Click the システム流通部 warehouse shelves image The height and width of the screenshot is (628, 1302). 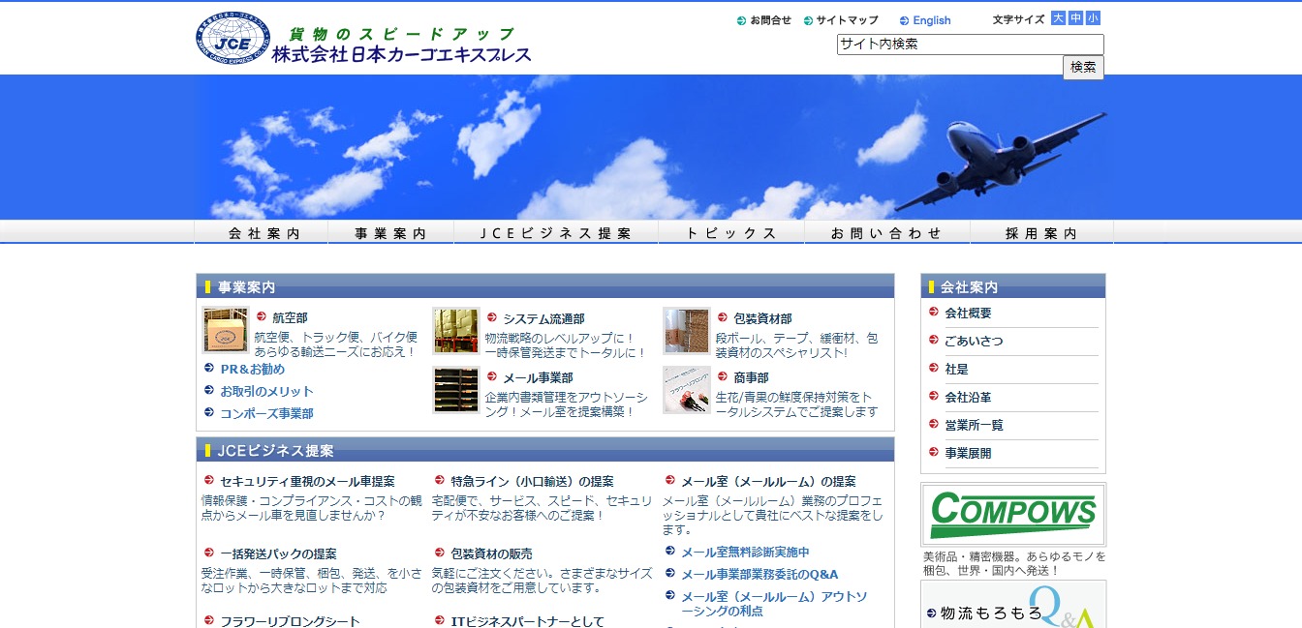455,332
